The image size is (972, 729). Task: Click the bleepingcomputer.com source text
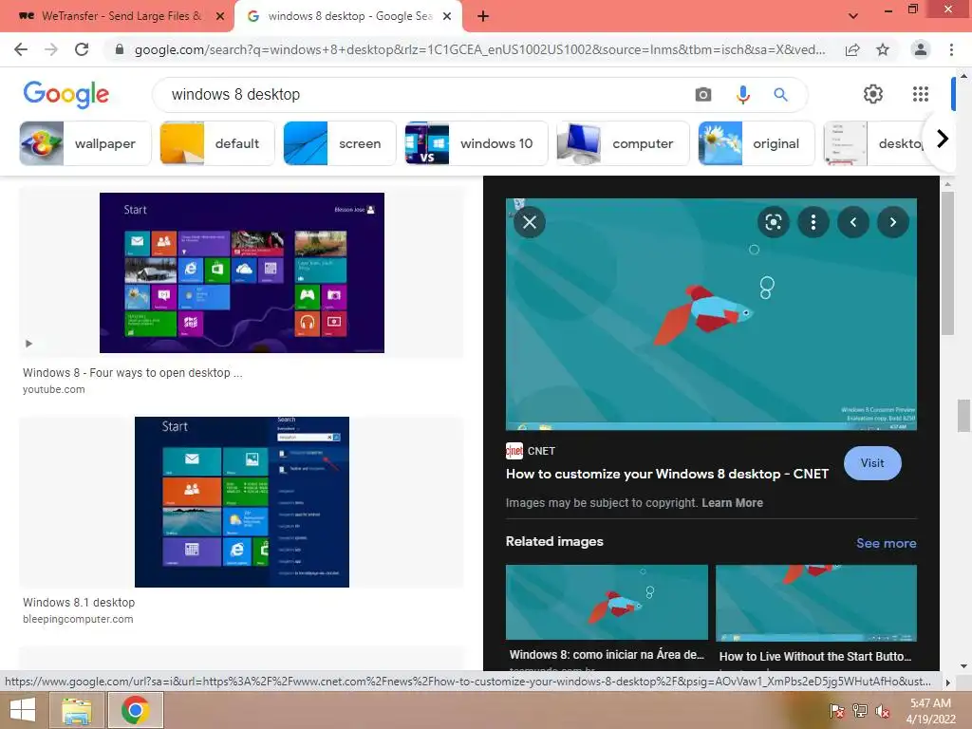(x=78, y=619)
